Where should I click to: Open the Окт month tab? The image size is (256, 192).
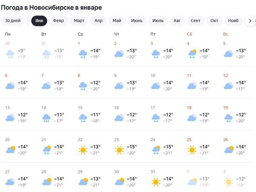[x=214, y=21]
